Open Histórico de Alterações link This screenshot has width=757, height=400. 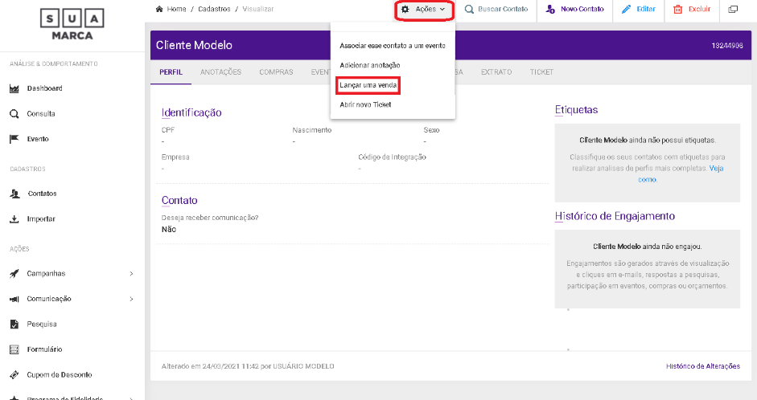point(702,366)
